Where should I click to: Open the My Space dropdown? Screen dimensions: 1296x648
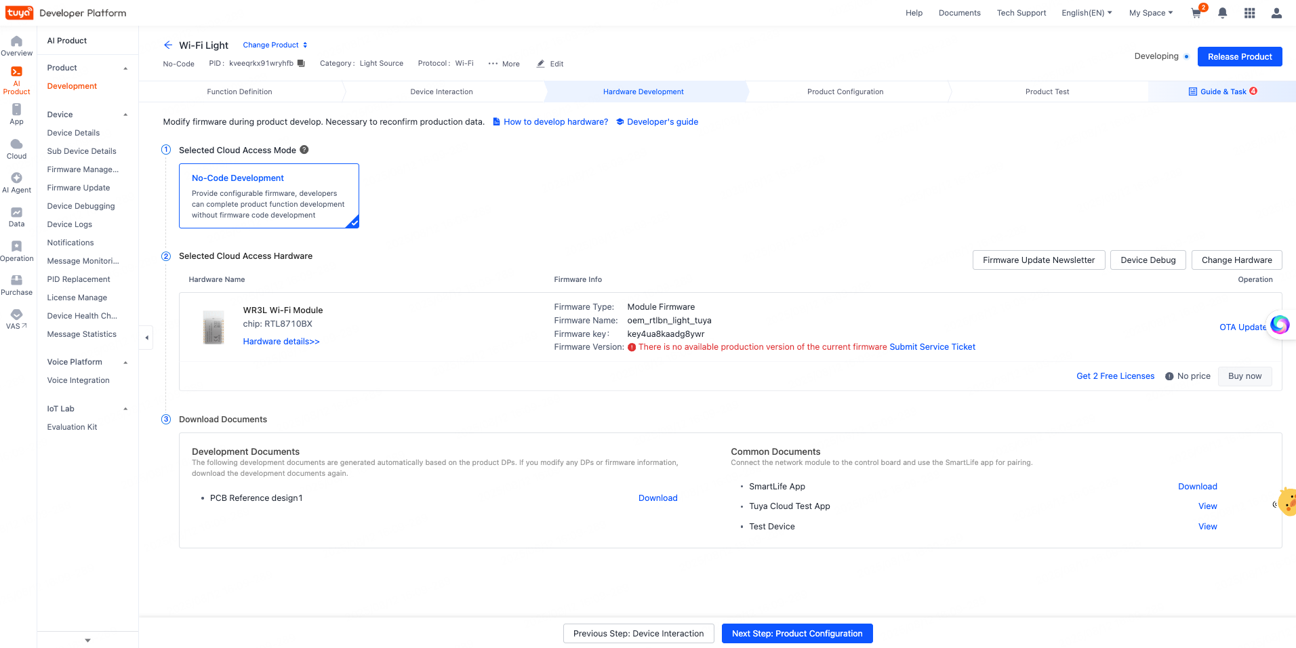[x=1150, y=13]
